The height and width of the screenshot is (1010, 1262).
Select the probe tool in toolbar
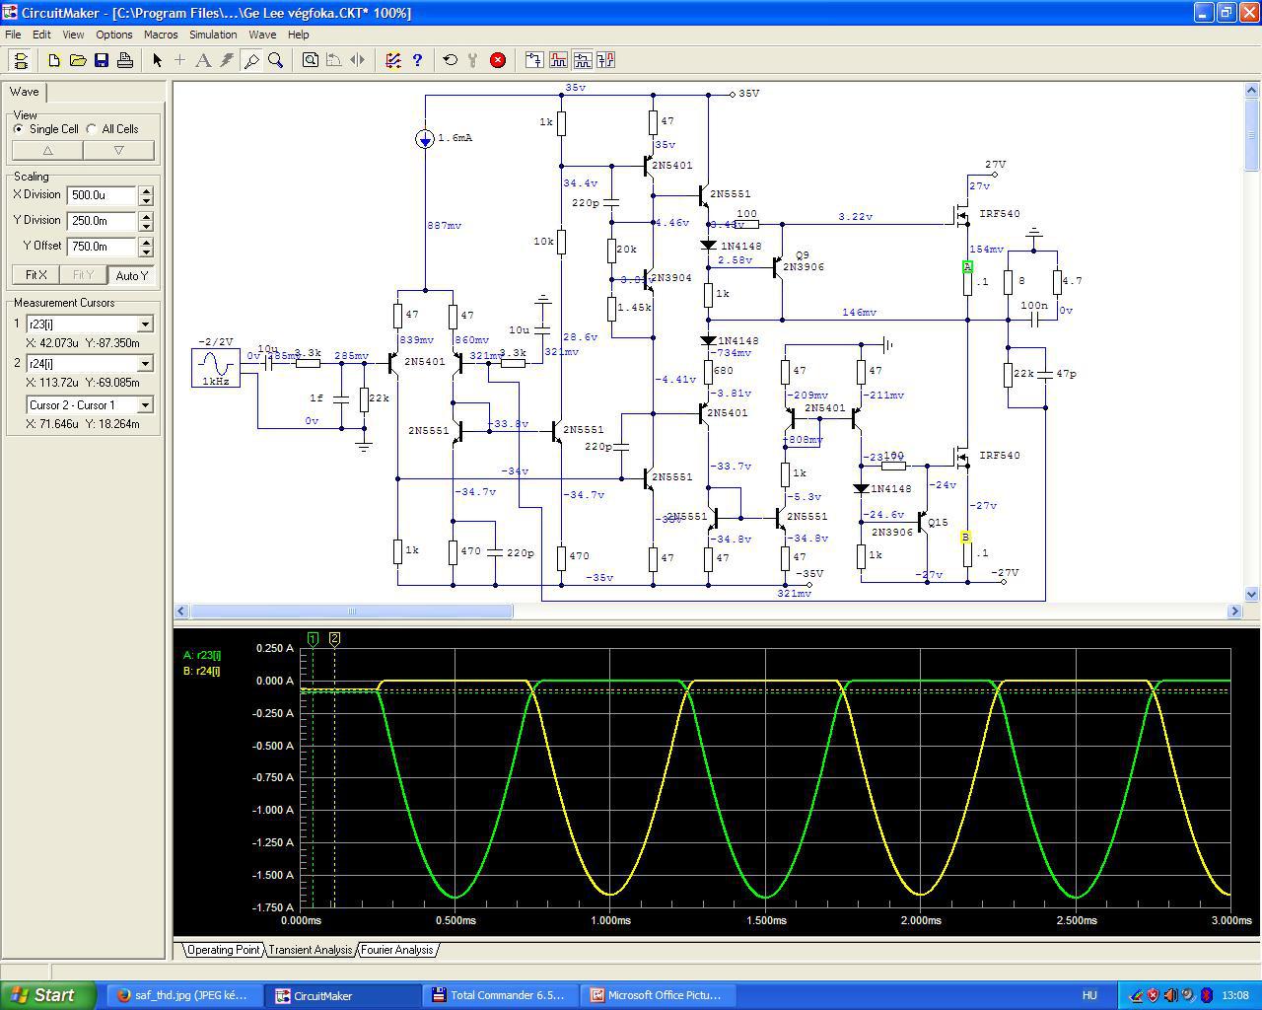pyautogui.click(x=251, y=60)
